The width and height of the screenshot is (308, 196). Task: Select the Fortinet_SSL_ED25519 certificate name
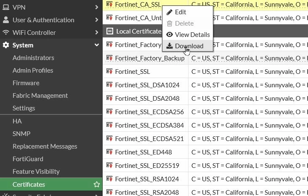(x=147, y=166)
